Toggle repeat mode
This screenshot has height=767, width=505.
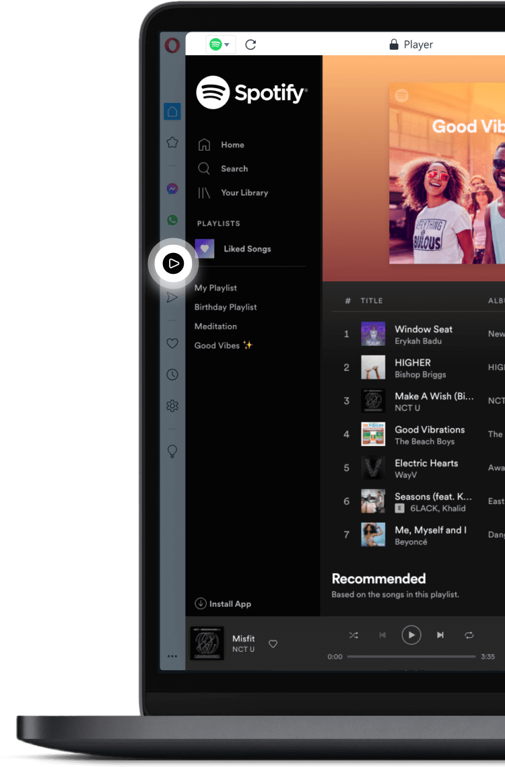tap(469, 635)
